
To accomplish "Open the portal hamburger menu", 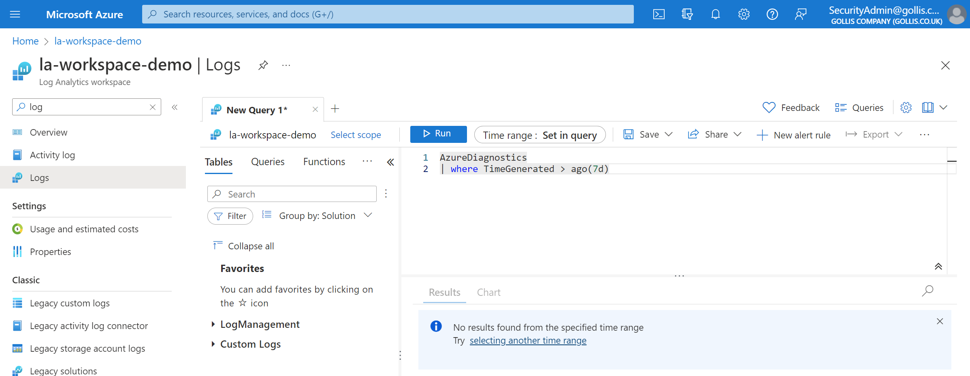I will [15, 15].
